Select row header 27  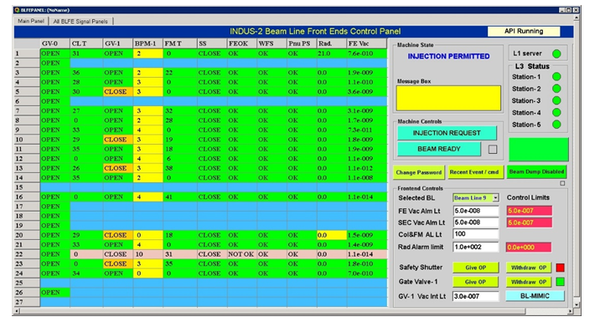27,302
